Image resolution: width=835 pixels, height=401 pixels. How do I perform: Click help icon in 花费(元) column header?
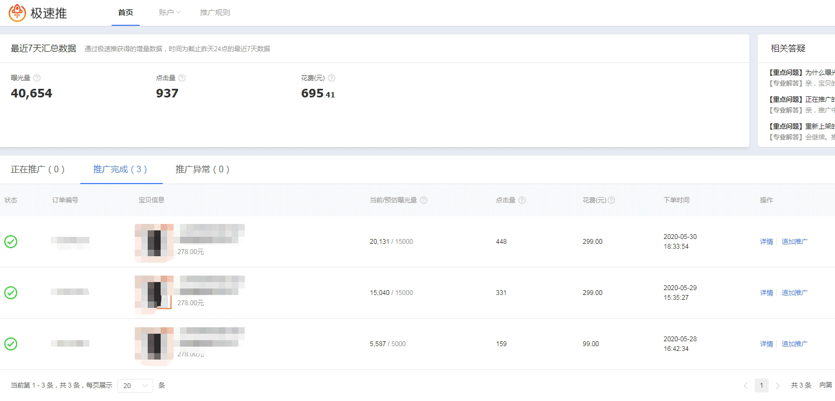click(611, 200)
